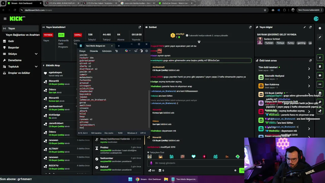Click the %100 zoom level in Notepad status bar
This screenshot has height=183, width=325.
[x=120, y=133]
